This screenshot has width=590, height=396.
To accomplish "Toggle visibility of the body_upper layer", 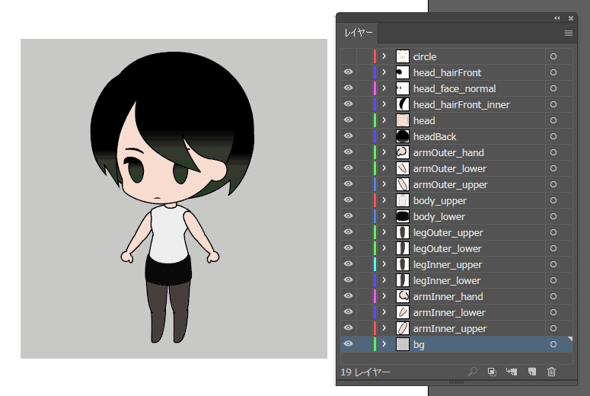I will coord(349,200).
